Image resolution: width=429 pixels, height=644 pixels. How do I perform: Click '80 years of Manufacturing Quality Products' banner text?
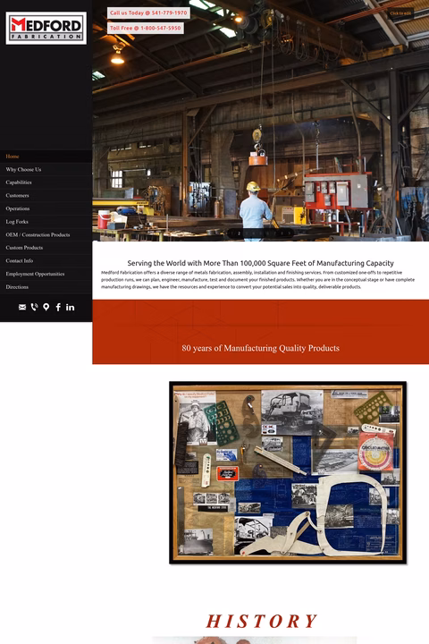pos(261,348)
